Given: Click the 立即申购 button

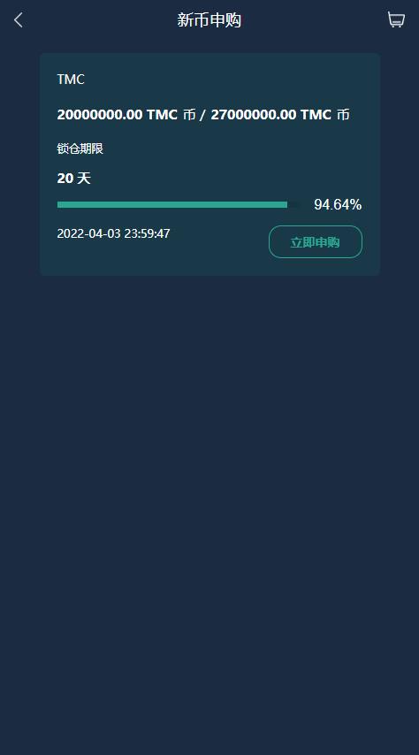Looking at the screenshot, I should (315, 241).
